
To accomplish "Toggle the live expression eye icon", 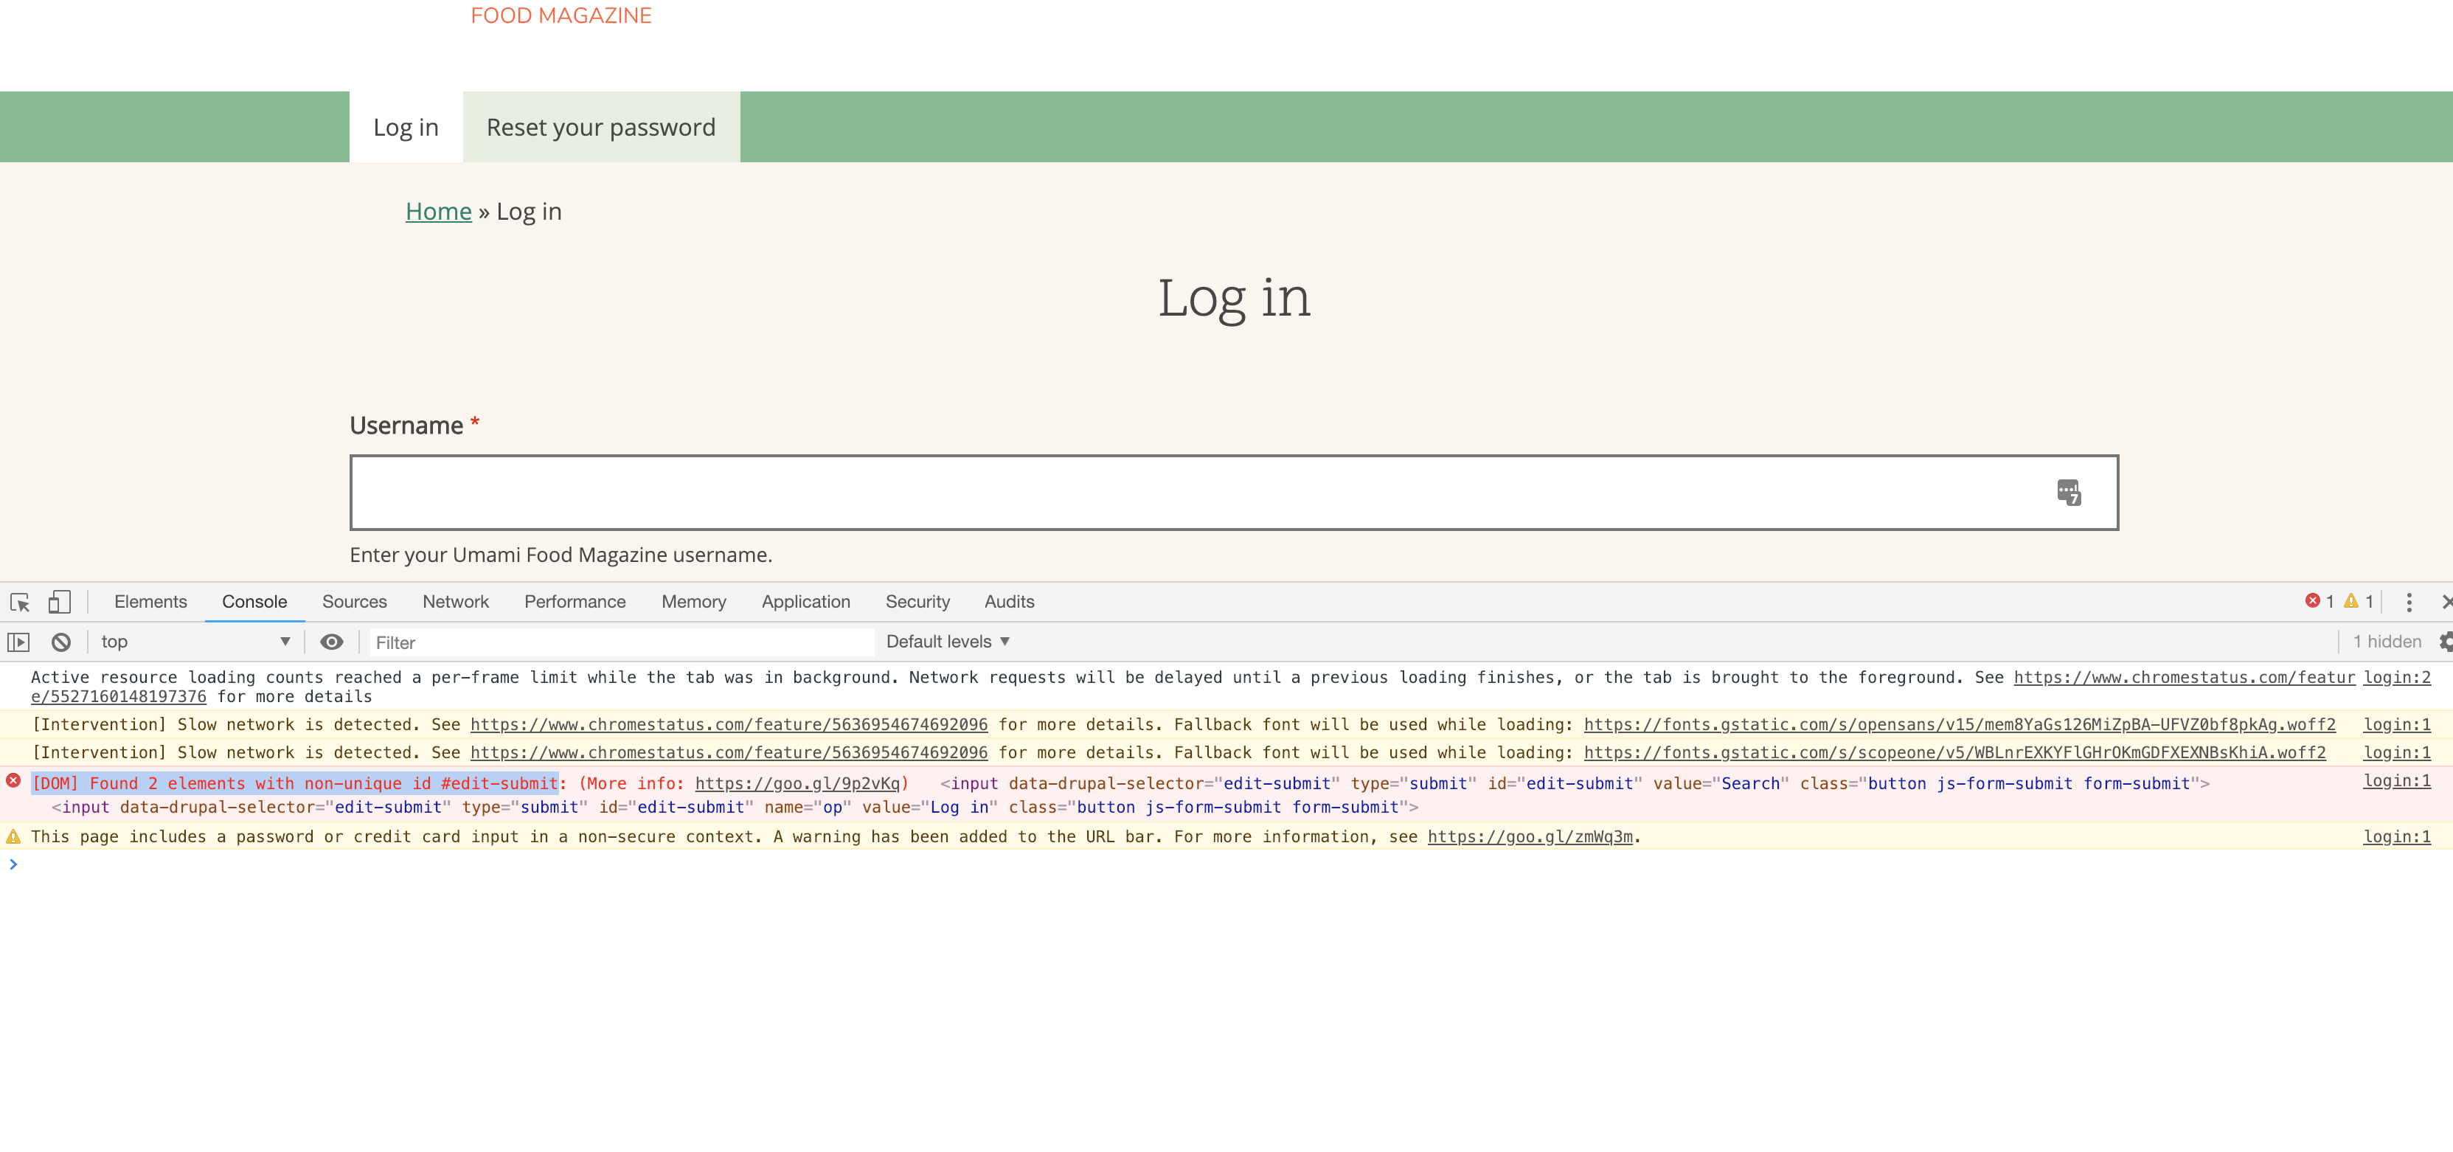I will pos(331,642).
